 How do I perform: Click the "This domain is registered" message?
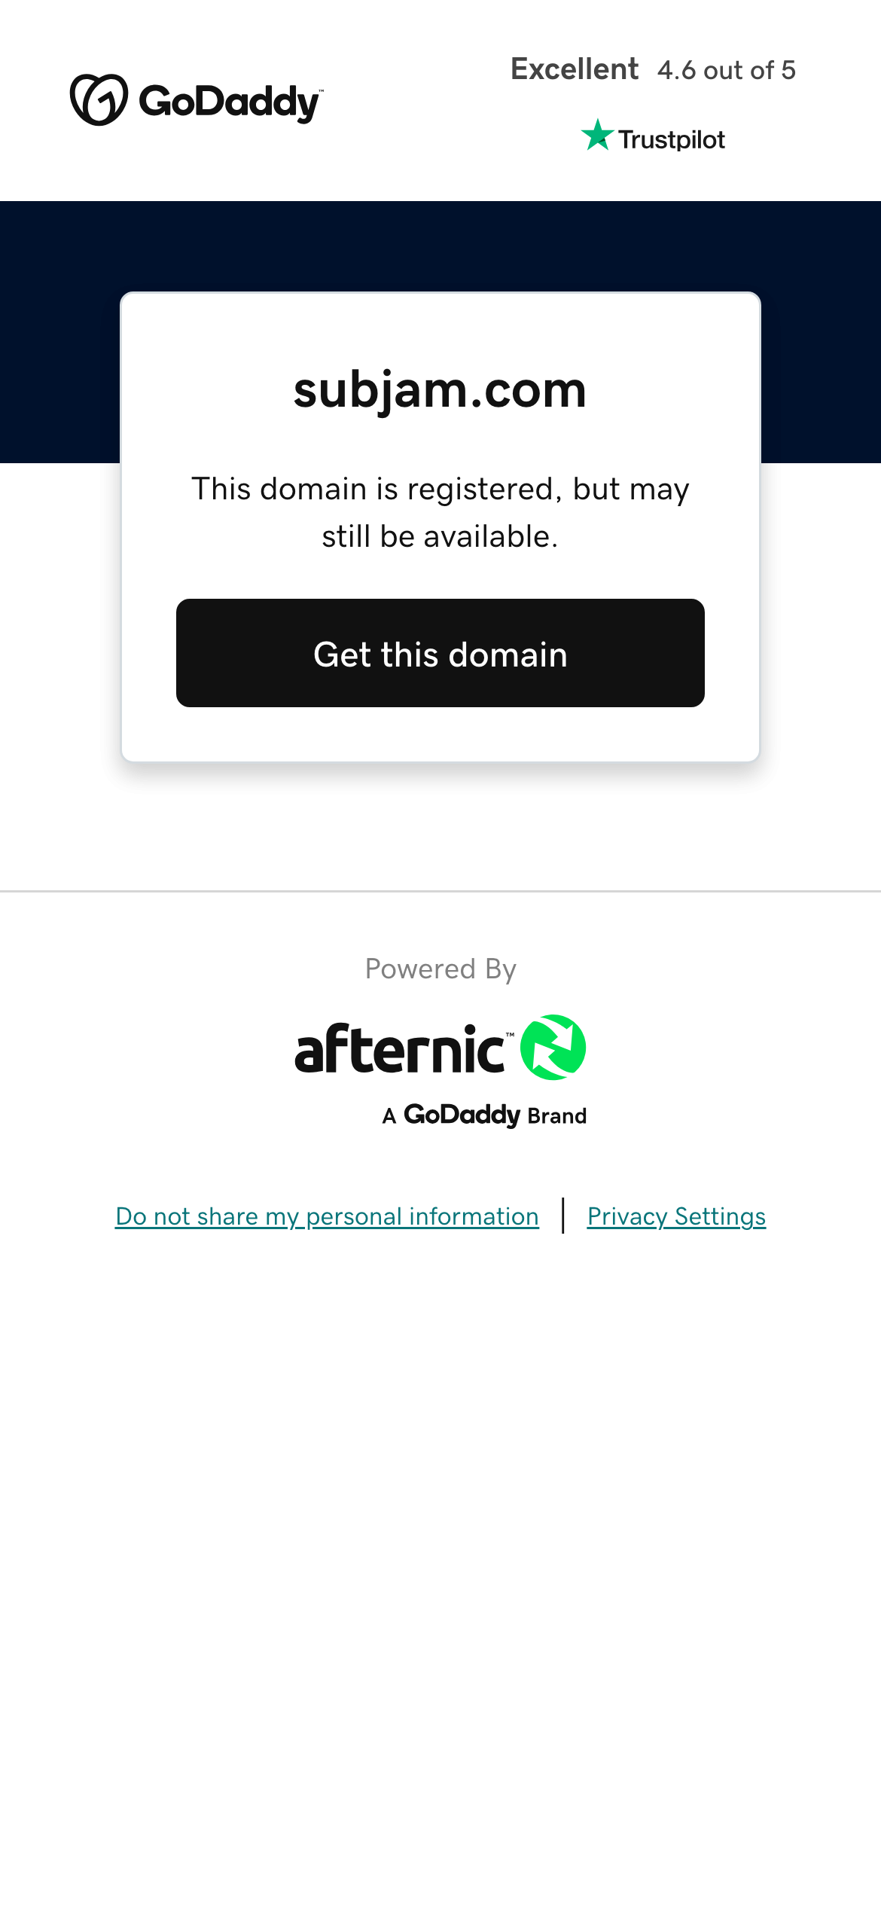(440, 512)
